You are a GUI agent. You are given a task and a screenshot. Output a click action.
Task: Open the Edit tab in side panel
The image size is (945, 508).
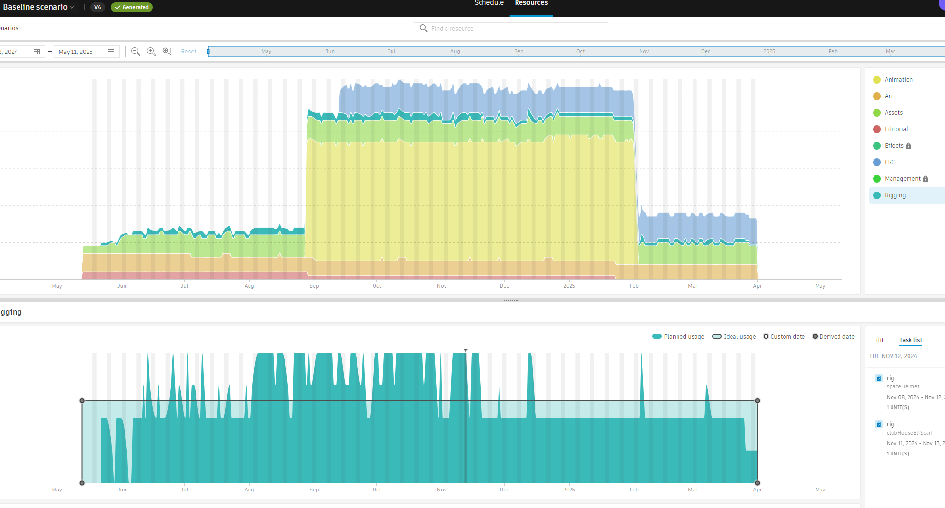coord(878,340)
